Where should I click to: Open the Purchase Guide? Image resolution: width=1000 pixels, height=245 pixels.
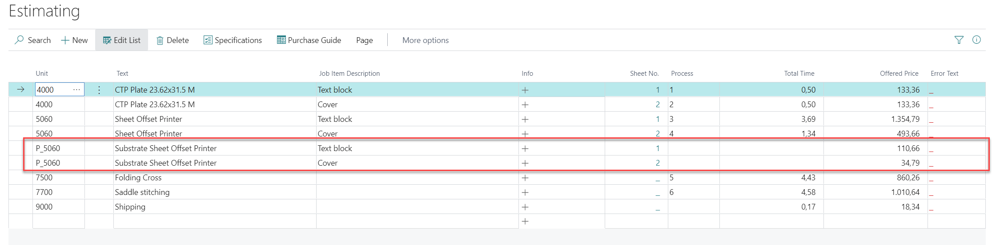[309, 40]
